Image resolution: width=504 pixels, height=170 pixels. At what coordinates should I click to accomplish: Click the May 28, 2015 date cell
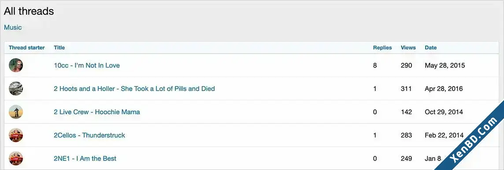coord(445,65)
